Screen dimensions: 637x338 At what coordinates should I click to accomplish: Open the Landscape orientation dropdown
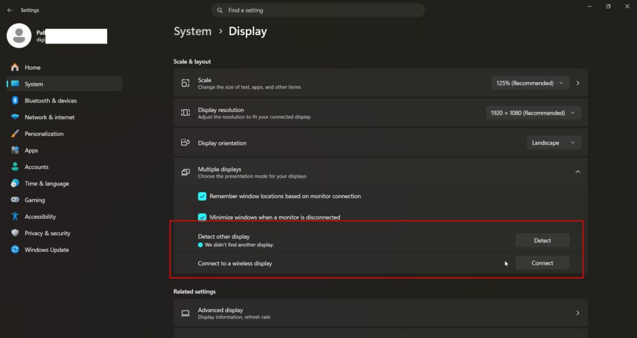[554, 142]
